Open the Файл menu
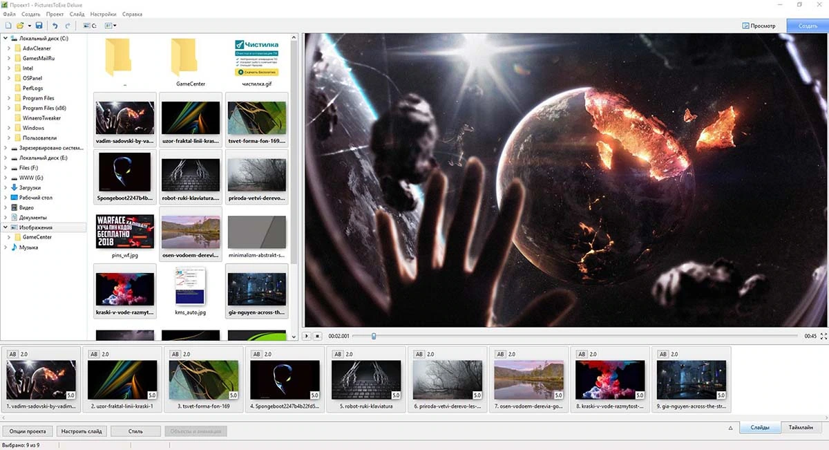The height and width of the screenshot is (450, 829). [x=10, y=14]
